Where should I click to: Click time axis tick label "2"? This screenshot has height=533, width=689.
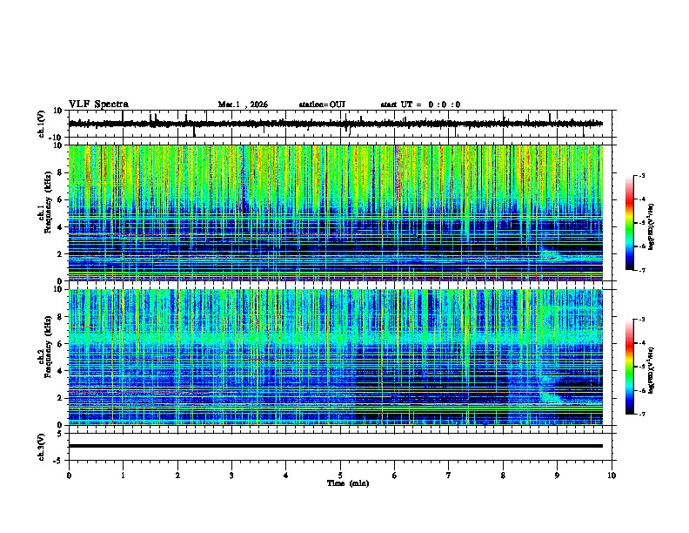pyautogui.click(x=177, y=476)
